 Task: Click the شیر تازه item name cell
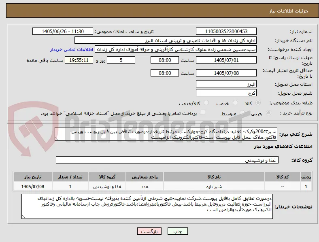(214, 187)
